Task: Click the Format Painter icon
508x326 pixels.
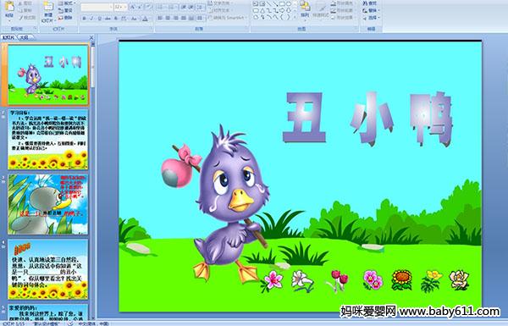Action: pos(28,18)
